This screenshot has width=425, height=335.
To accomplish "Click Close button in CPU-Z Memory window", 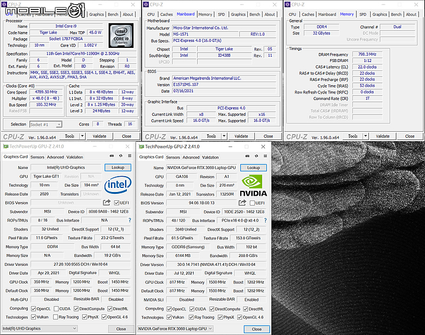I will (410, 136).
